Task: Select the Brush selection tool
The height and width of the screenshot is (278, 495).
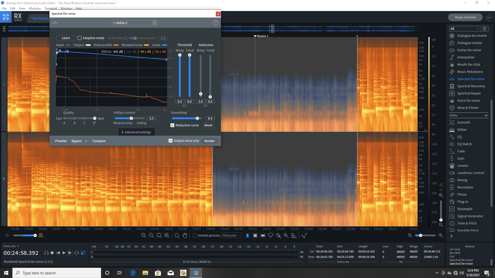Action: coord(278,235)
